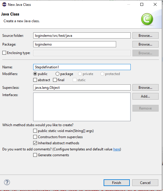
Task: Select the public modifier radio button
Action: [x=35, y=74]
